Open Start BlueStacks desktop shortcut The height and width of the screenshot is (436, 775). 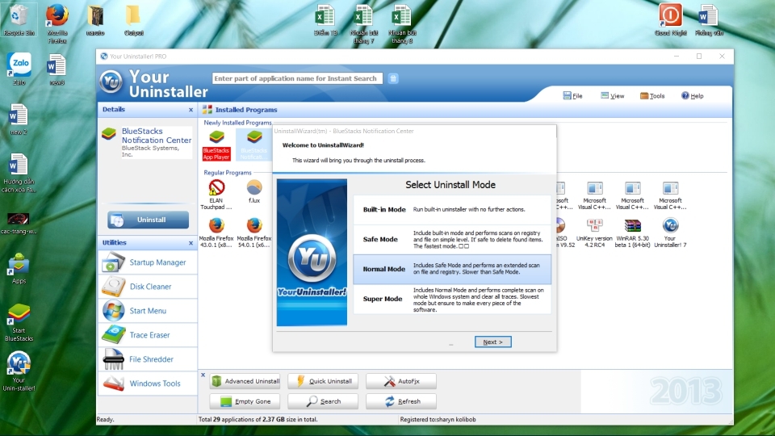coord(19,323)
